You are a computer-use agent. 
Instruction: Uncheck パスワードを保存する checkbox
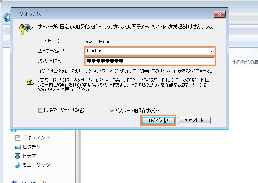(x=112, y=110)
